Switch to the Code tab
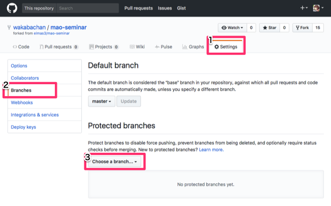 [21, 47]
